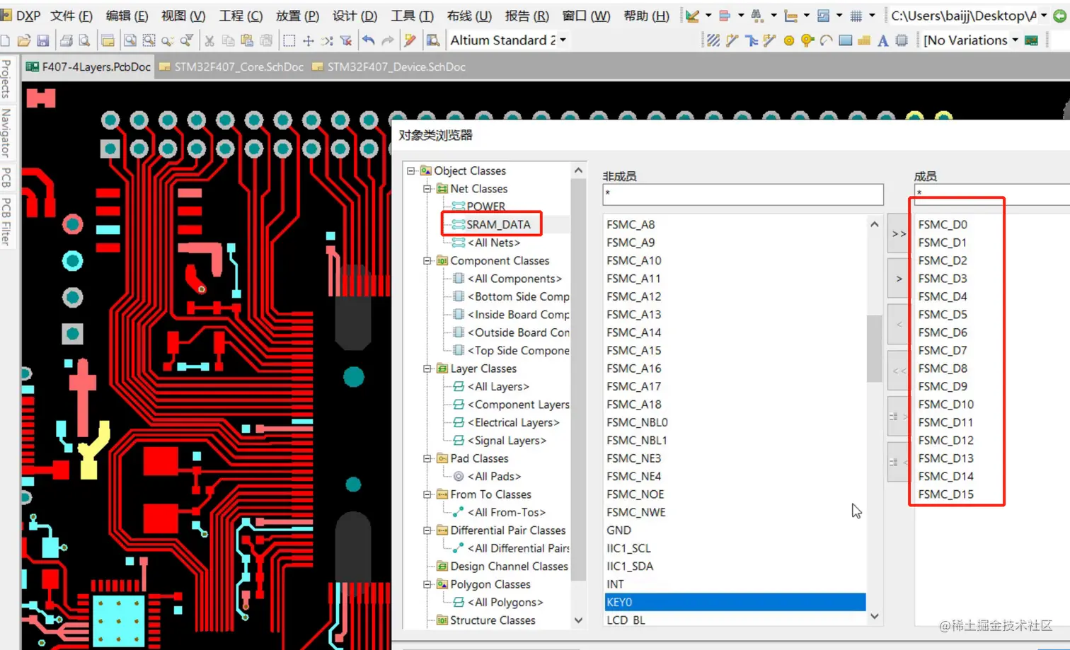The height and width of the screenshot is (650, 1070).
Task: Save the current document with the floppy icon
Action: click(42, 41)
